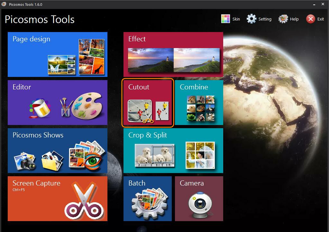Click the Combine animal grid thumbnail

[201, 108]
